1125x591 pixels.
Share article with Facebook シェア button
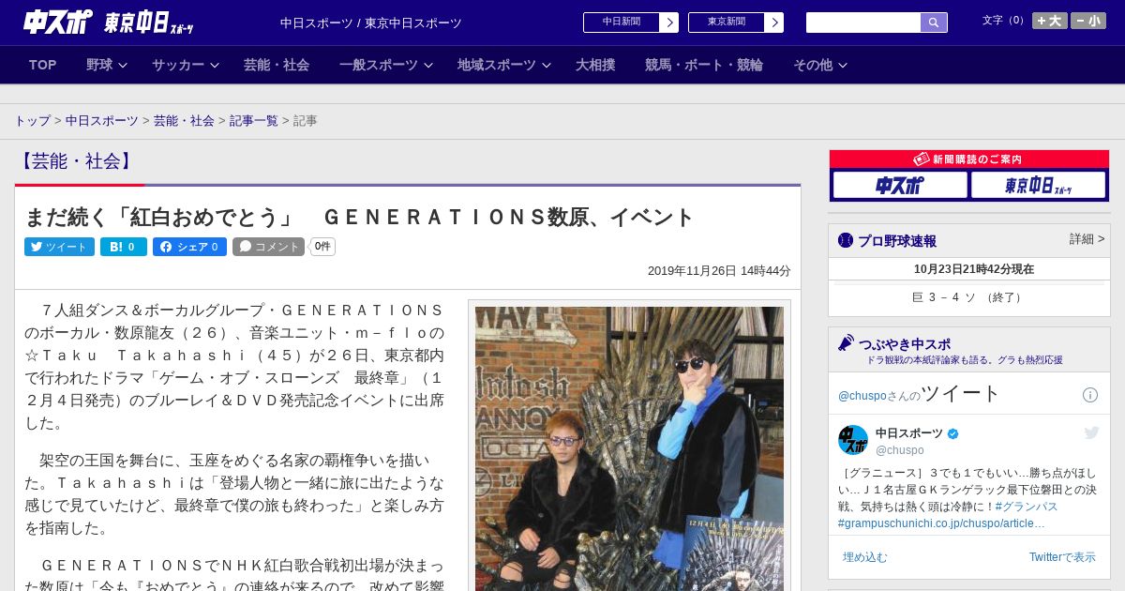coord(189,247)
